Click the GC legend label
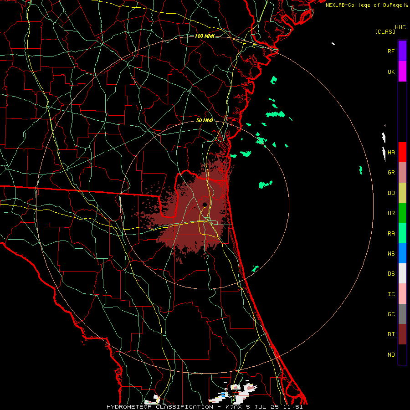 pos(391,314)
